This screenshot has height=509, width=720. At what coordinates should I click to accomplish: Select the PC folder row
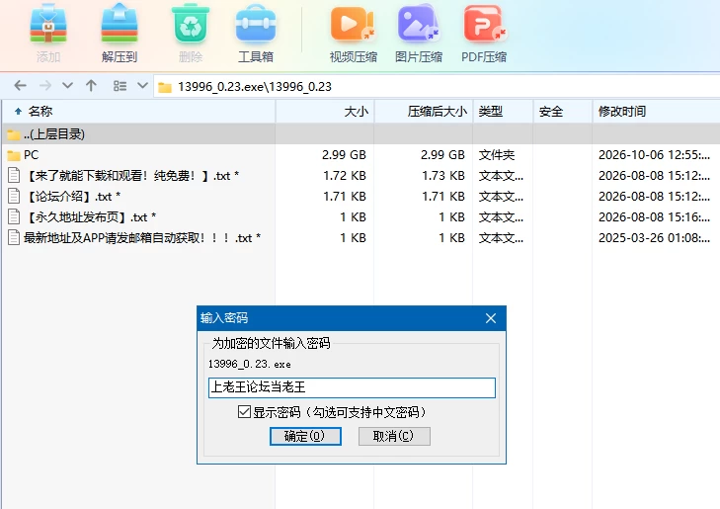(x=360, y=155)
